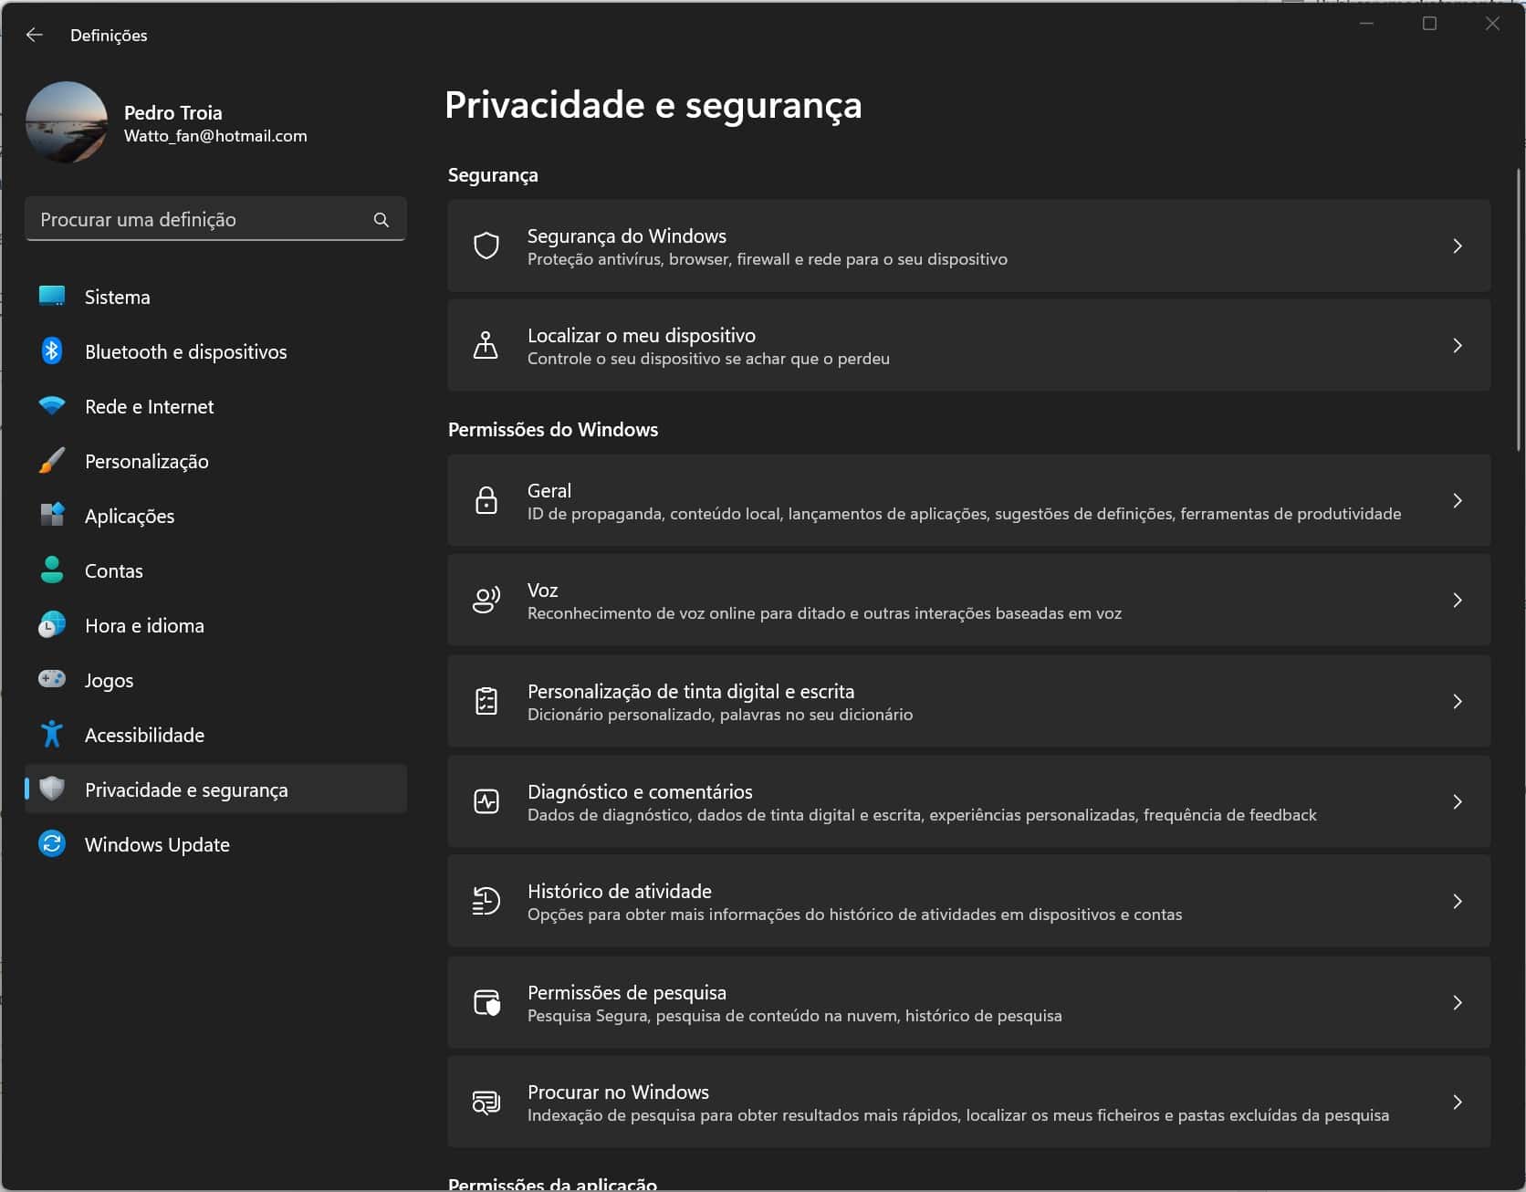
Task: Click the Bluetooth icon in sidebar
Action: tap(52, 351)
